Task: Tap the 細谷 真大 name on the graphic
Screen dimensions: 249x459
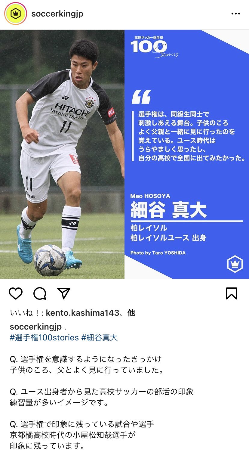Action: (x=168, y=209)
